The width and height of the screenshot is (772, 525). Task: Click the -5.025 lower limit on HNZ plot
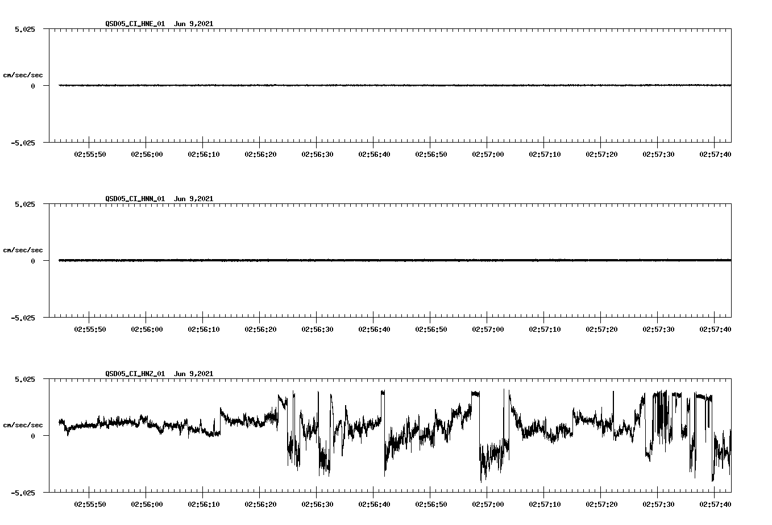coord(23,493)
